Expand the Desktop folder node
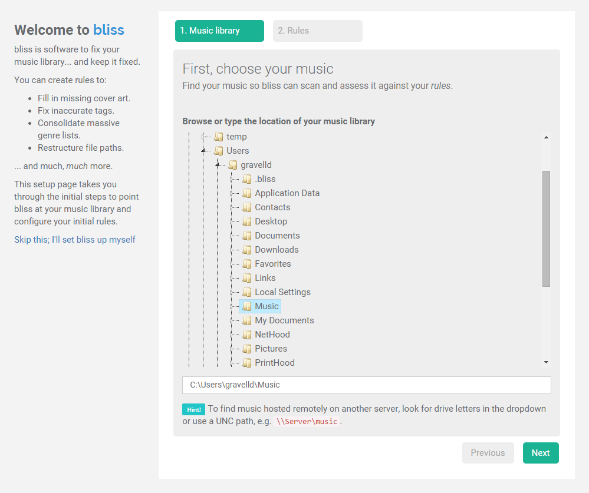The width and height of the screenshot is (589, 493). click(x=231, y=221)
